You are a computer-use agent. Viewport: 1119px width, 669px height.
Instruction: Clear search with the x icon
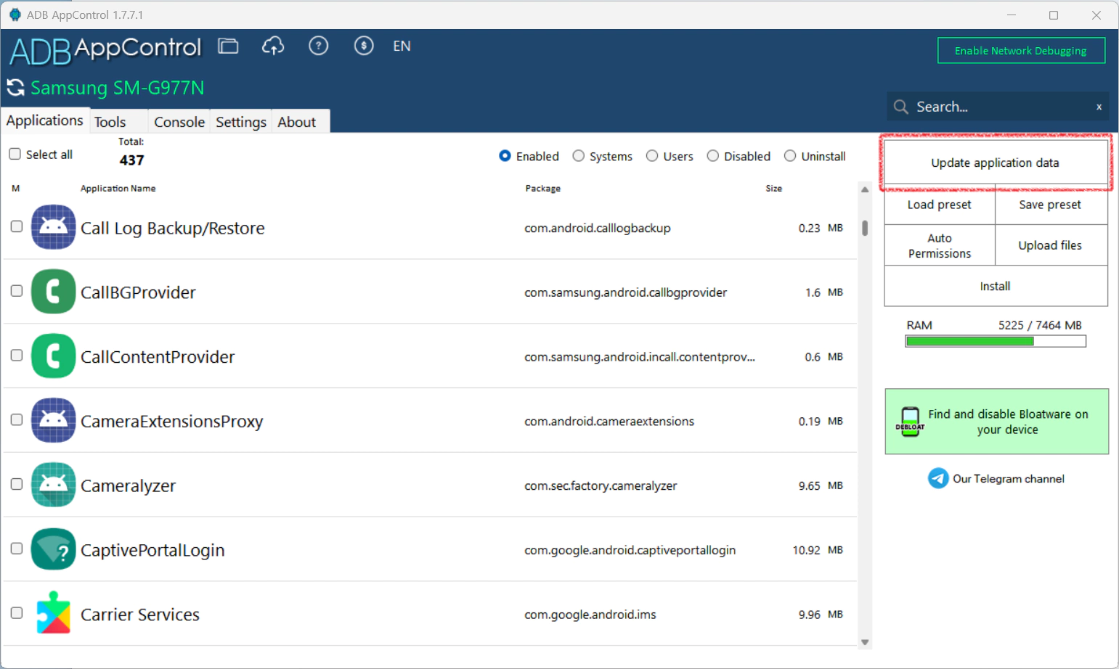[1099, 107]
